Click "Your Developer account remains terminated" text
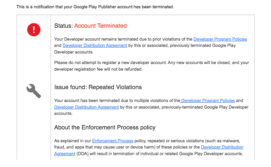This screenshot has height=167, width=271. [x=96, y=39]
